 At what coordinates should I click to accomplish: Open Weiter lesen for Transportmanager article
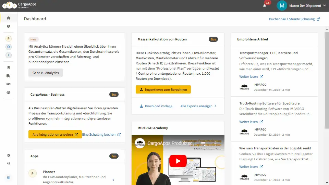251,76
